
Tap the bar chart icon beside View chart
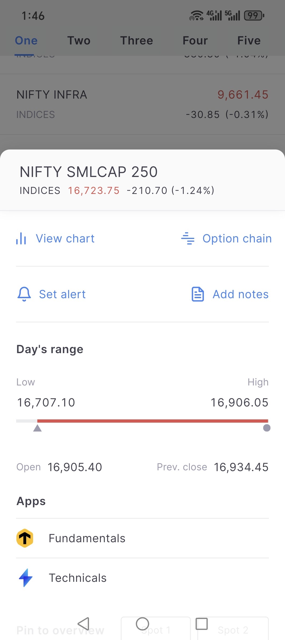[21, 239]
